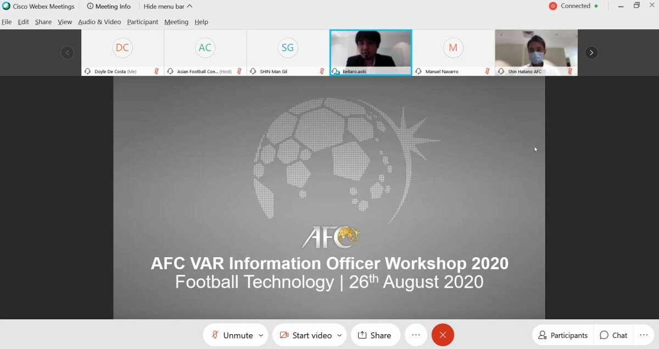The height and width of the screenshot is (349, 659).
Task: Open the Participants panel
Action: pos(563,335)
